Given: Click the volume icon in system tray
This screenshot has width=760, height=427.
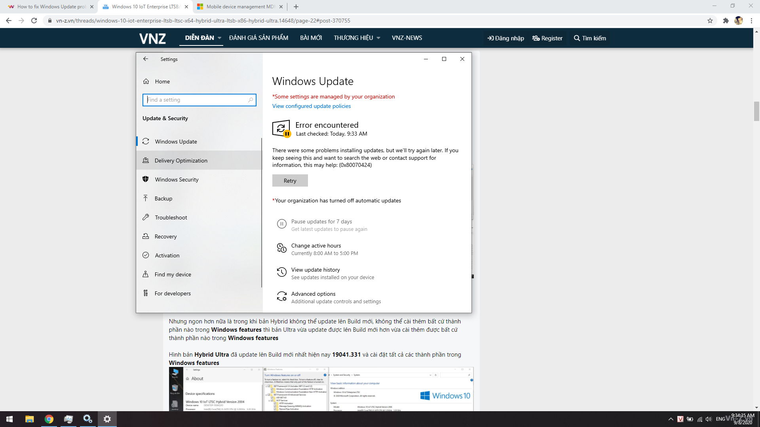Looking at the screenshot, I should (709, 419).
